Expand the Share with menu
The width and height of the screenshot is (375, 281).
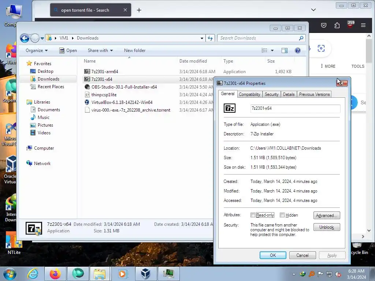coord(100,50)
